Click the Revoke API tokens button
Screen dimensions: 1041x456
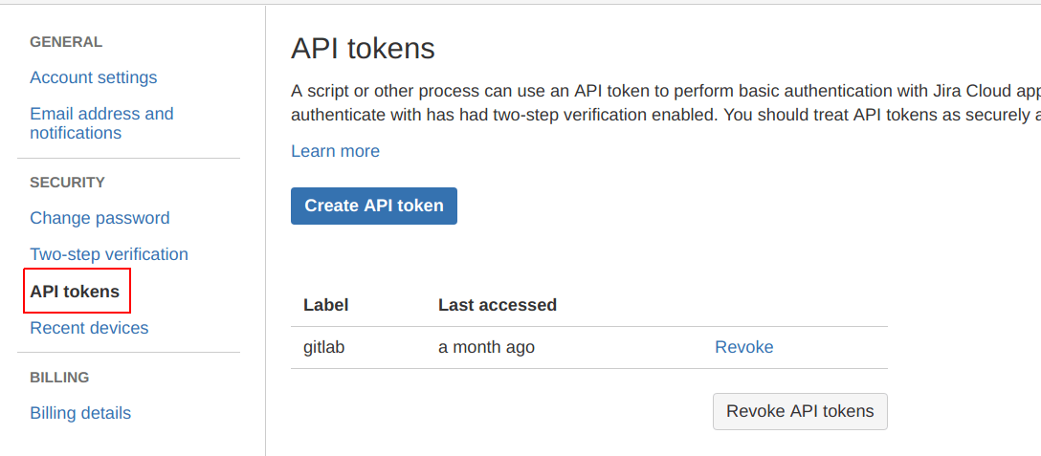[x=800, y=411]
